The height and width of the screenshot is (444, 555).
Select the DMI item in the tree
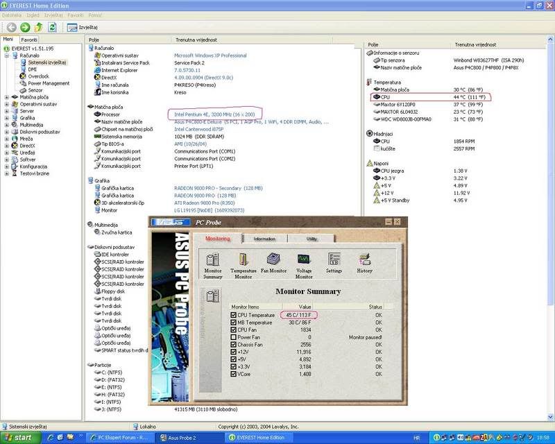pos(32,69)
